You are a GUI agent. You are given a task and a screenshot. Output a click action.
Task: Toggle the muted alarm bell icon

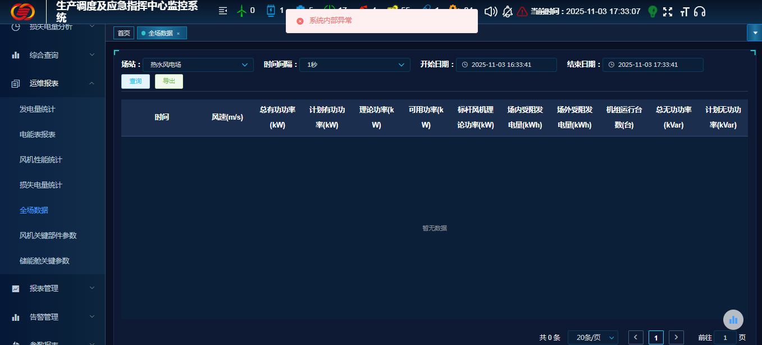pos(507,11)
